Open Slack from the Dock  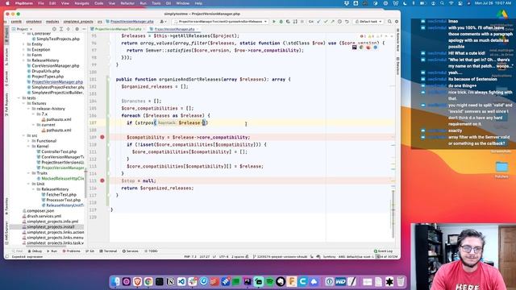(193, 281)
